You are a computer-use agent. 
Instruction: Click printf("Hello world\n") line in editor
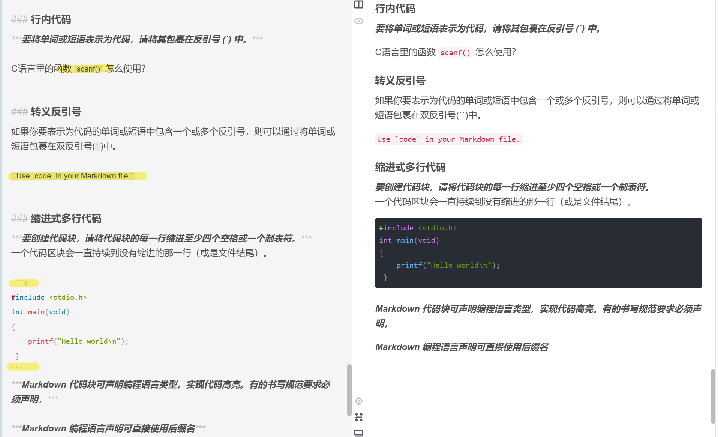(78, 341)
